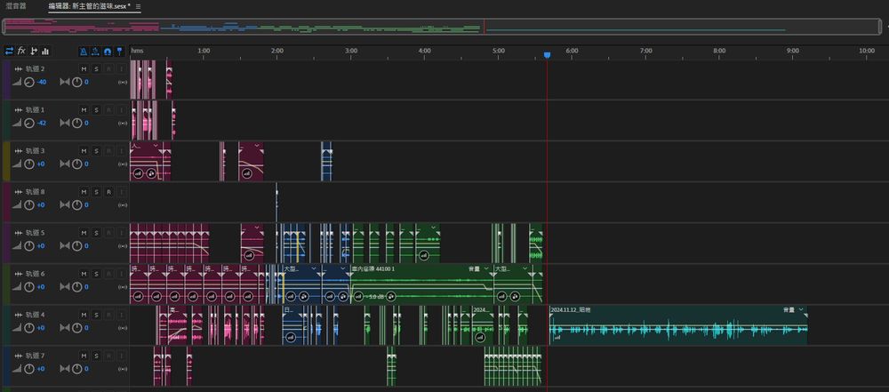Click the volume ramp icon on 轨道 7
Viewport: 889px width, 392px height.
pos(16,369)
